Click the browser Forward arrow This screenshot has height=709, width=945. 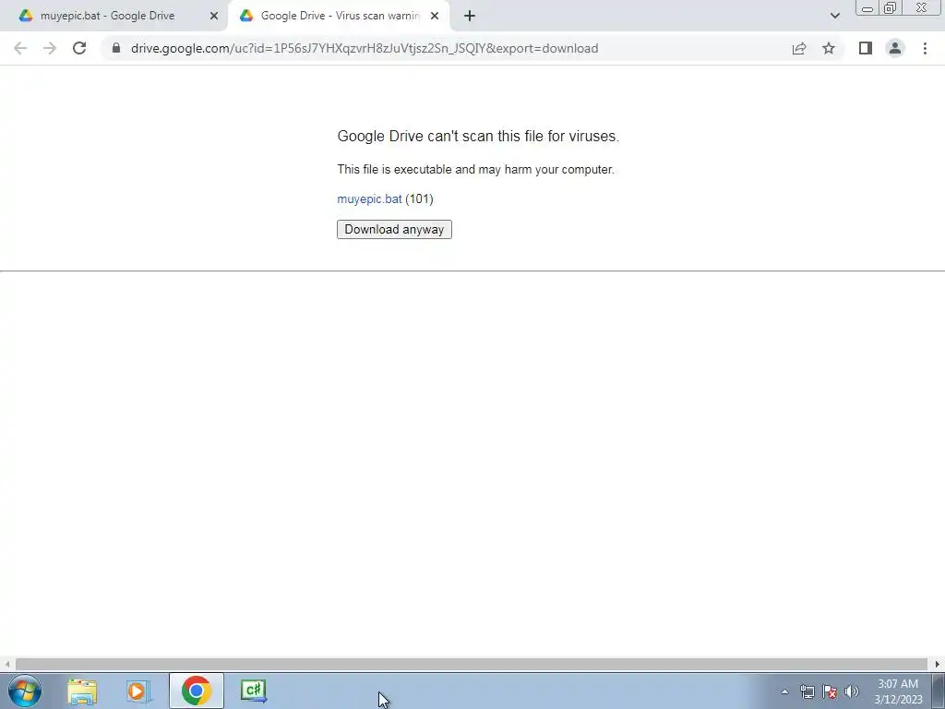point(50,48)
